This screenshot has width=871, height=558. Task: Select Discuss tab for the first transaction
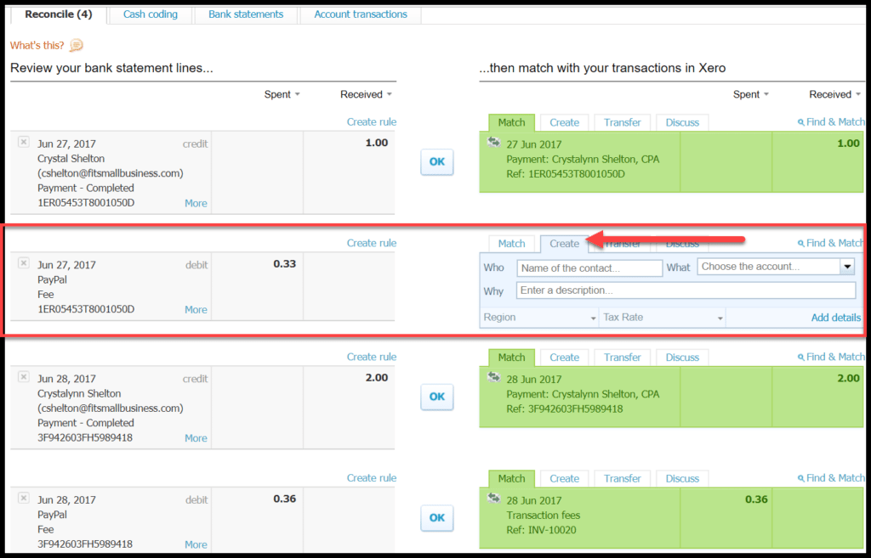coord(682,122)
